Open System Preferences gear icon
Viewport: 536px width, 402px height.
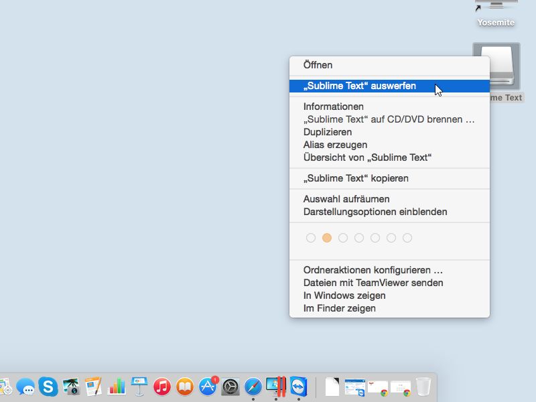click(x=230, y=387)
